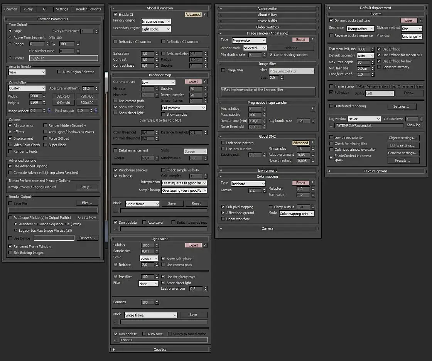Open Objects settings...
Viewport: 432px width, 361px height.
[403, 138]
